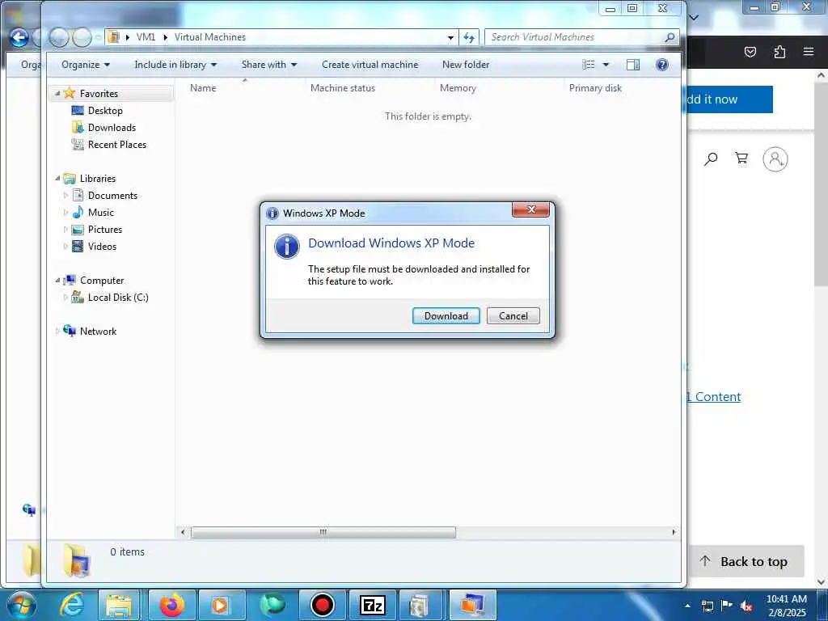Click arrow between VM1 and Virtual Machines
The height and width of the screenshot is (621, 828).
165,37
